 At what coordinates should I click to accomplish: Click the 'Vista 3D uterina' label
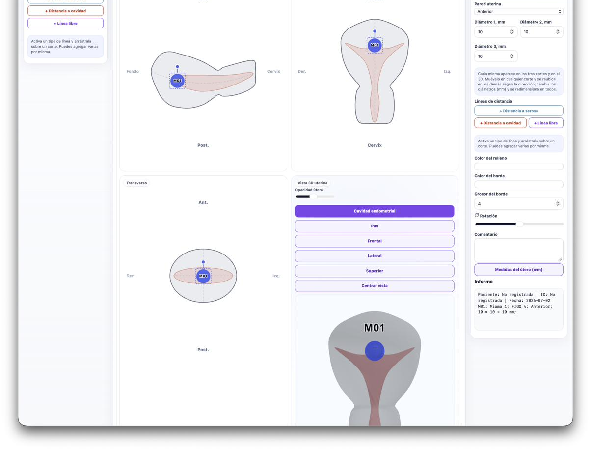point(313,183)
